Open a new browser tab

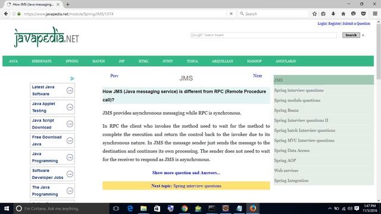pos(67,4)
